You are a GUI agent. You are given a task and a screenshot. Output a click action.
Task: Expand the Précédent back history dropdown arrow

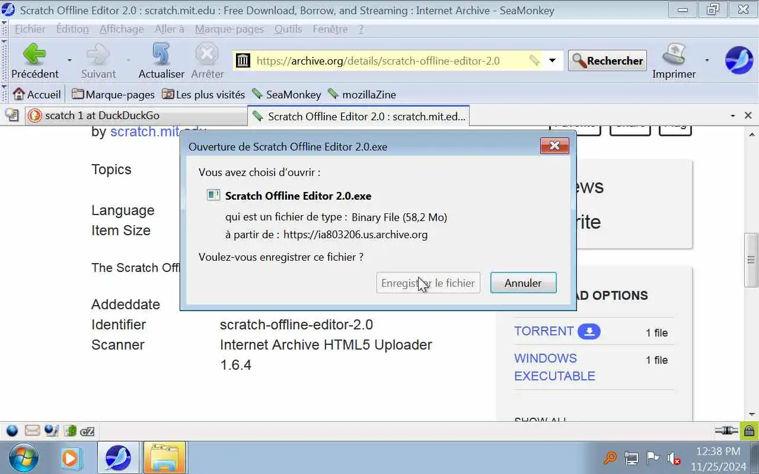tap(69, 60)
